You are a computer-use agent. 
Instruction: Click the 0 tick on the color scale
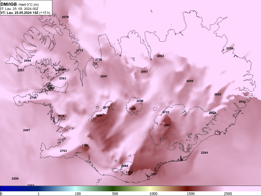coord(2,194)
